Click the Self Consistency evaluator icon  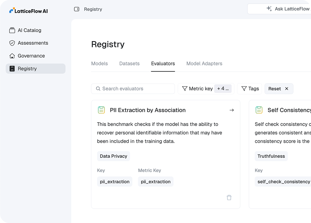pos(259,110)
